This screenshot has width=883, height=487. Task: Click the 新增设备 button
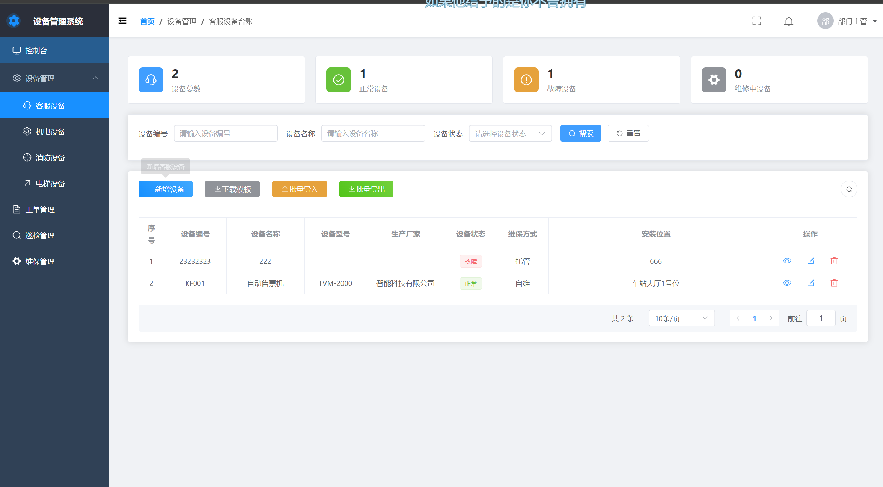coord(166,189)
